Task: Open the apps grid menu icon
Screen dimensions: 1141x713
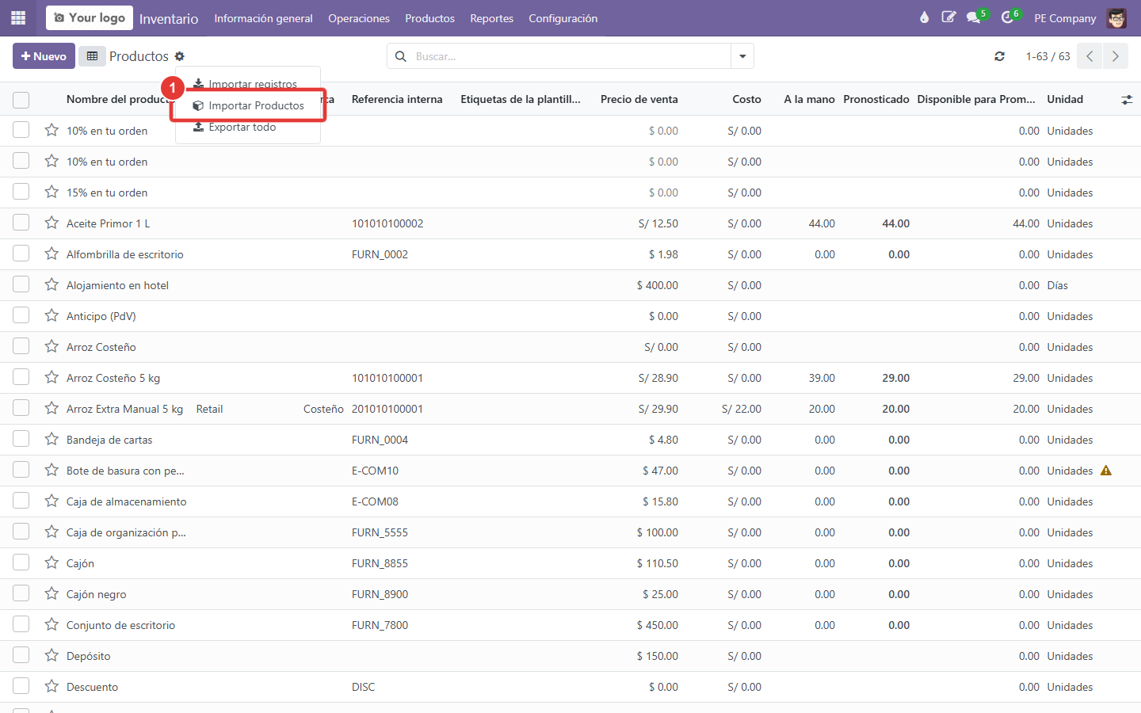Action: [18, 17]
